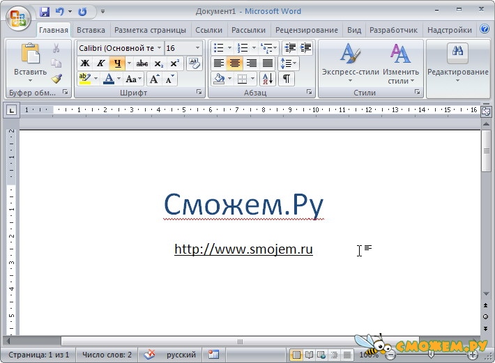
Task: Toggle center alignment
Action: click(x=235, y=63)
